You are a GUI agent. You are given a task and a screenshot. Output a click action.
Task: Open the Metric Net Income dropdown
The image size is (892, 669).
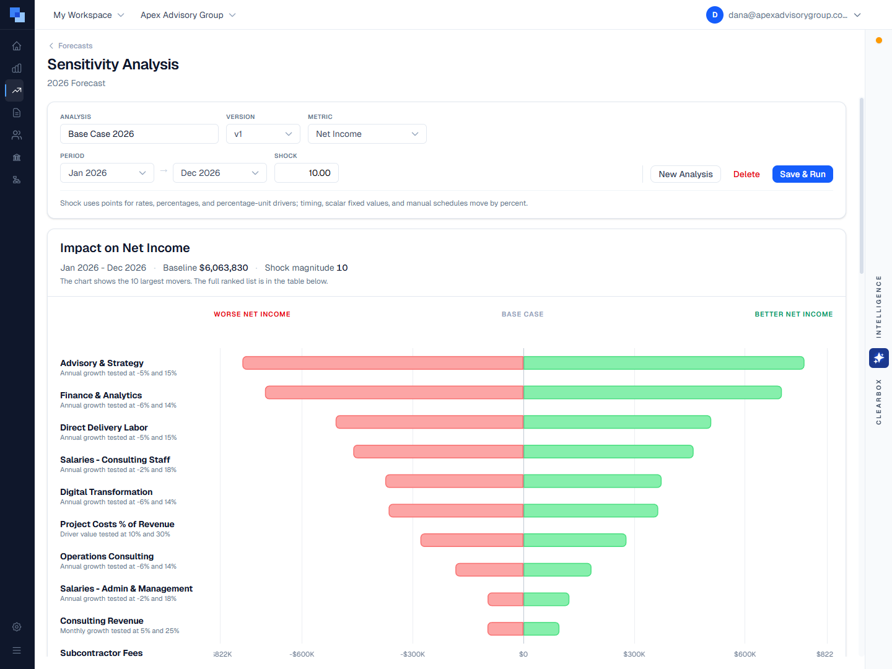click(x=367, y=134)
